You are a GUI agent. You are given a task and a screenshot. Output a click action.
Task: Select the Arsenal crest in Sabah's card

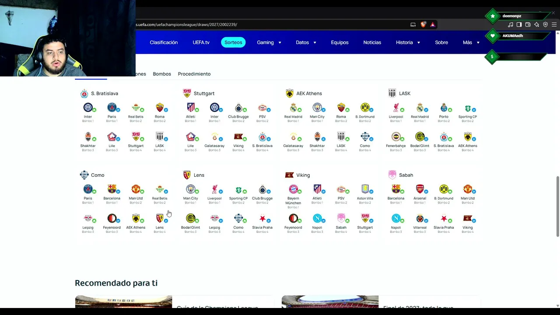tap(420, 189)
